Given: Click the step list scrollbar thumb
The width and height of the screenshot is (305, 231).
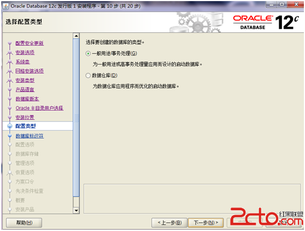Looking at the screenshot, I should pyautogui.click(x=77, y=118).
